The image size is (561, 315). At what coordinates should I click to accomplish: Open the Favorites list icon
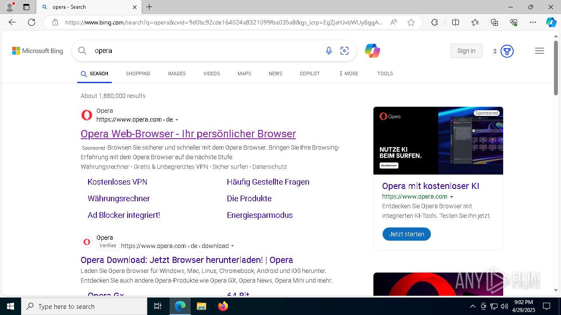[x=475, y=22]
